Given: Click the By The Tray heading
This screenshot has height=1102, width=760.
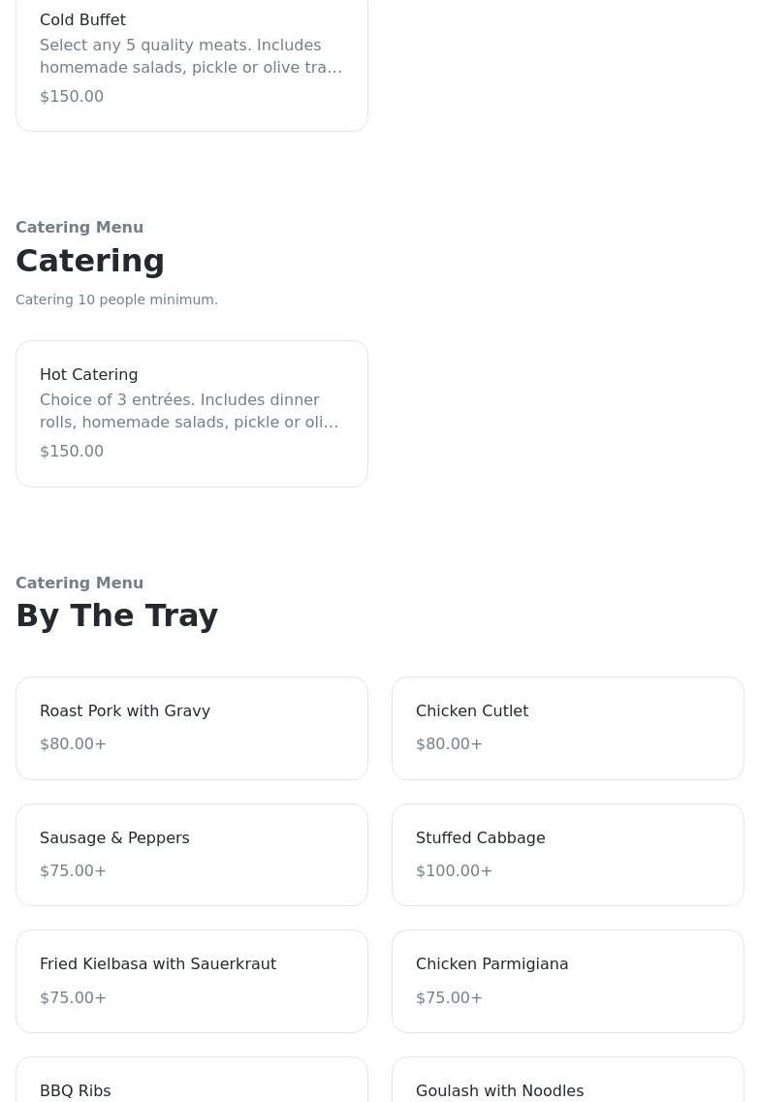Looking at the screenshot, I should click(x=116, y=615).
